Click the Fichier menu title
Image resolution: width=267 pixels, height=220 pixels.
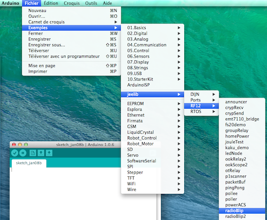(32, 3)
